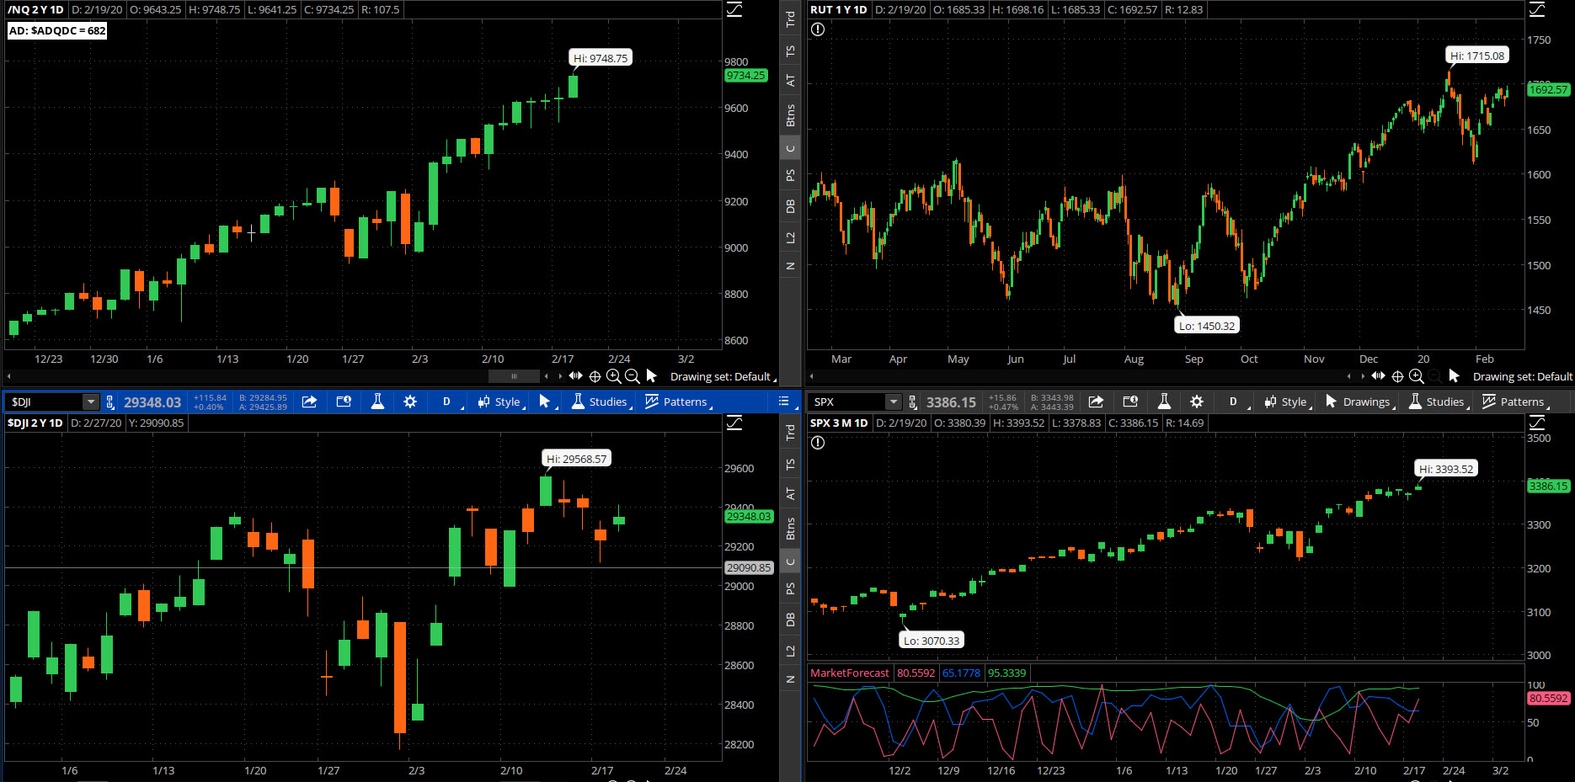Open the AT tab on upper sidebar

point(790,81)
